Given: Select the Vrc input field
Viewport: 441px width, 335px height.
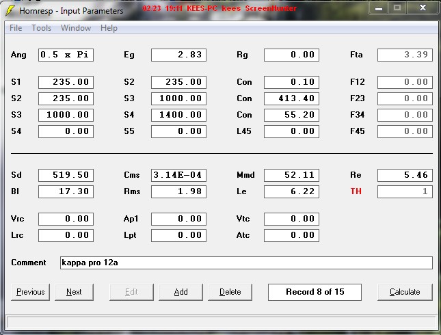Looking at the screenshot, I should point(66,219).
